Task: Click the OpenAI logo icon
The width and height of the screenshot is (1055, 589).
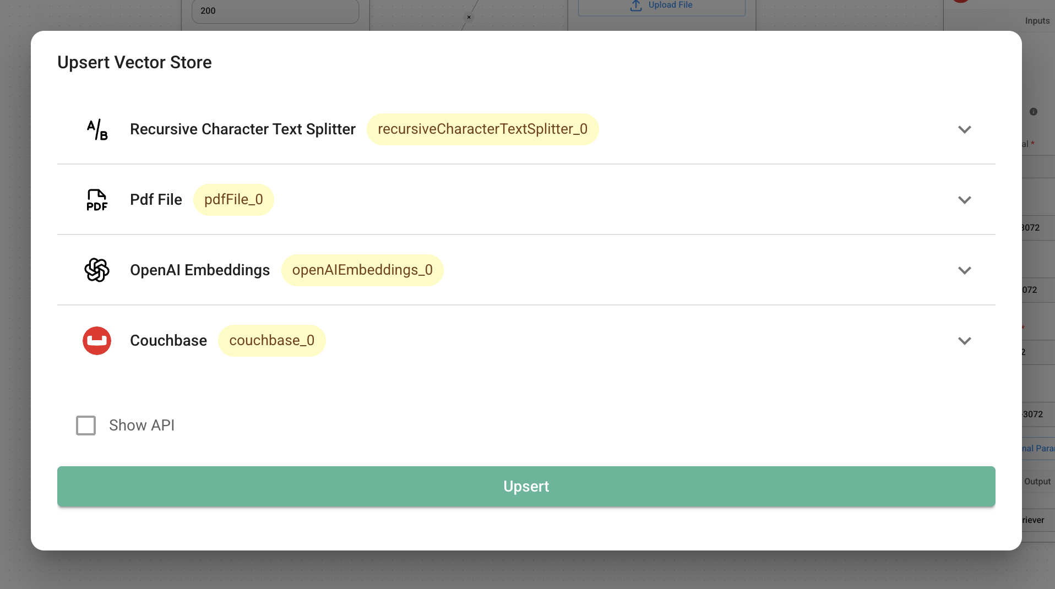Action: (x=97, y=270)
